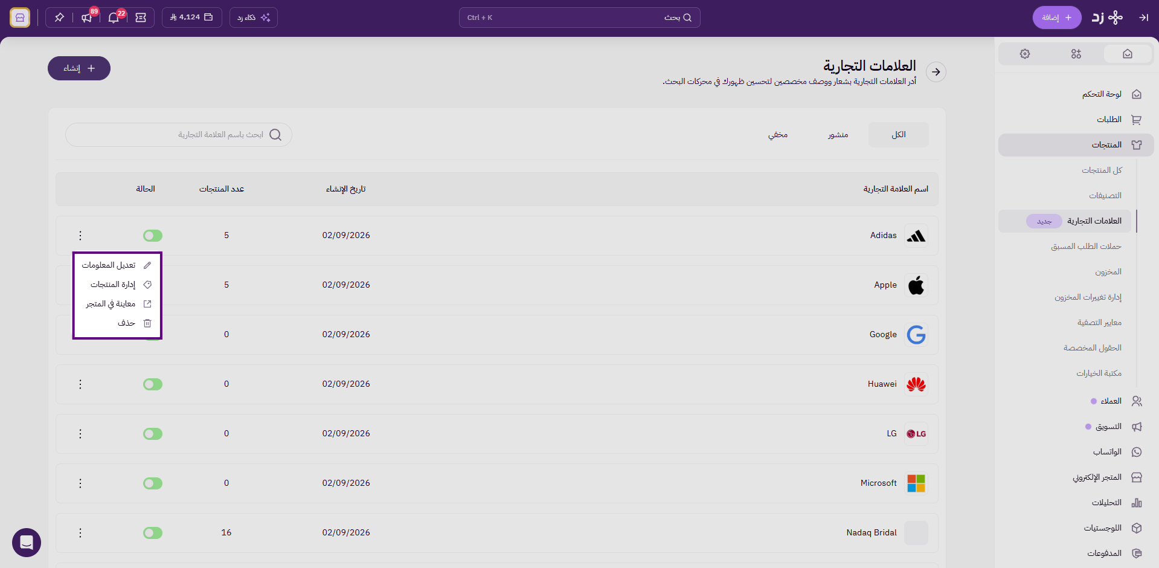Image resolution: width=1159 pixels, height=568 pixels.
Task: Switch to the الكل filter tab
Action: pyautogui.click(x=899, y=135)
